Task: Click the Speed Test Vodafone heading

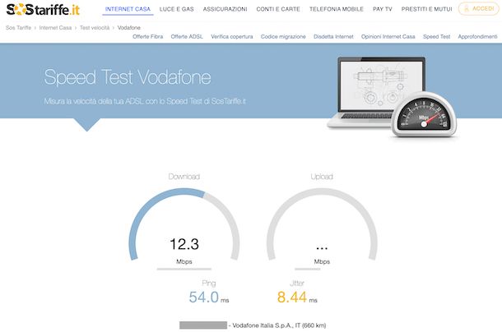Action: pyautogui.click(x=128, y=77)
